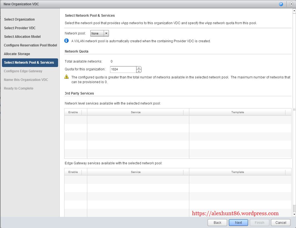Open Configure Reservation Pool Model step
296x228 pixels.
click(30, 45)
